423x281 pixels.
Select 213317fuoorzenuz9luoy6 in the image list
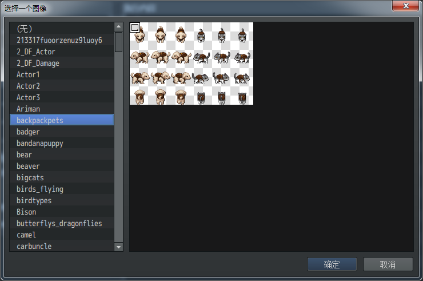pos(62,40)
